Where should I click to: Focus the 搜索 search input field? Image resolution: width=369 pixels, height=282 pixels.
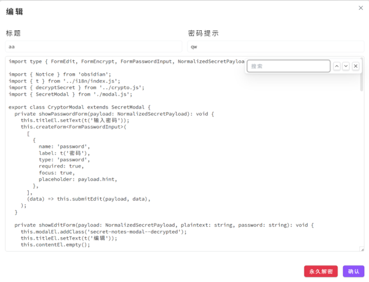tap(288, 66)
